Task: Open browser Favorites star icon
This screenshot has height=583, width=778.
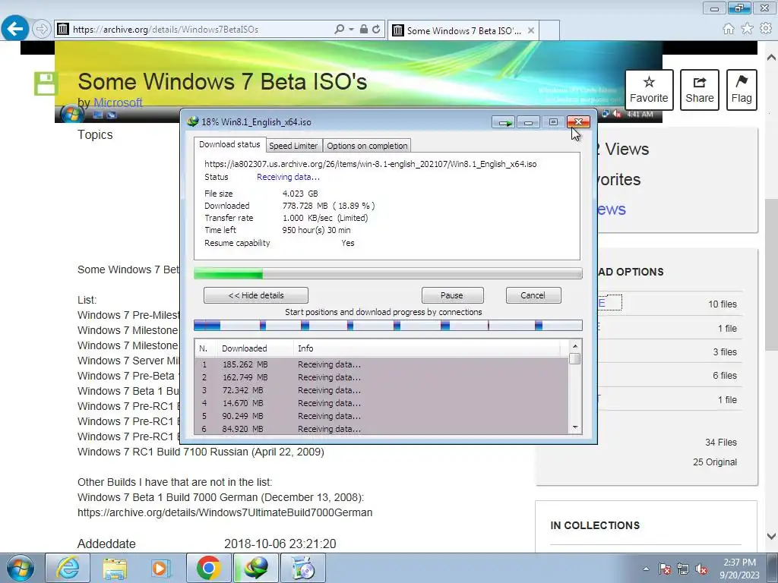Action: (748, 29)
